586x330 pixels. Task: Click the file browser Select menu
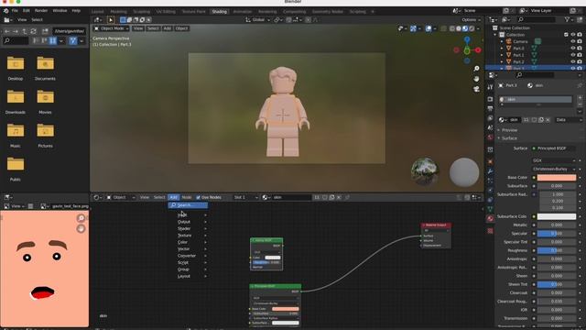37,20
